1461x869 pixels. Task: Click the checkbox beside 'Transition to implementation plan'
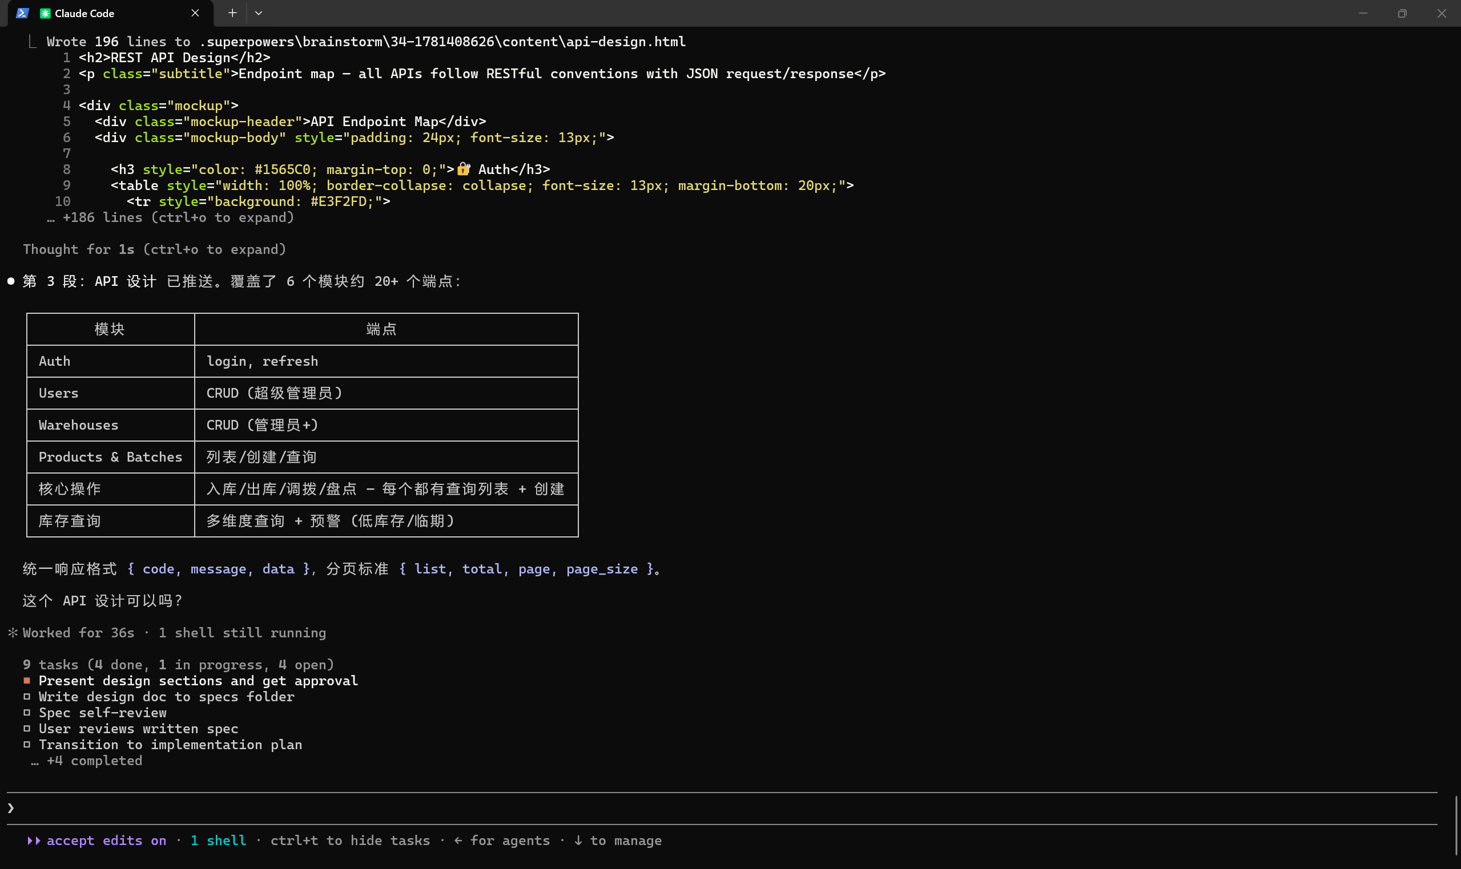27,744
